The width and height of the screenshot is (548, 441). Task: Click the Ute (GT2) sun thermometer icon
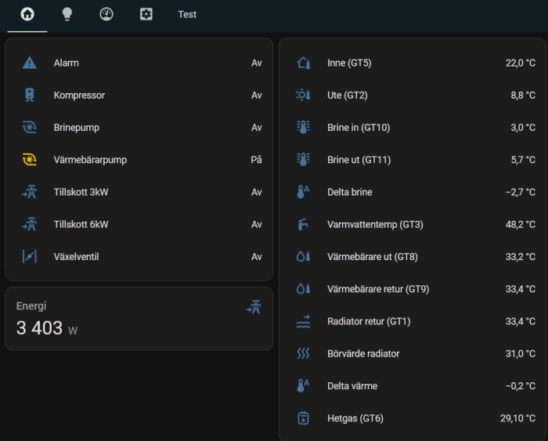[304, 95]
